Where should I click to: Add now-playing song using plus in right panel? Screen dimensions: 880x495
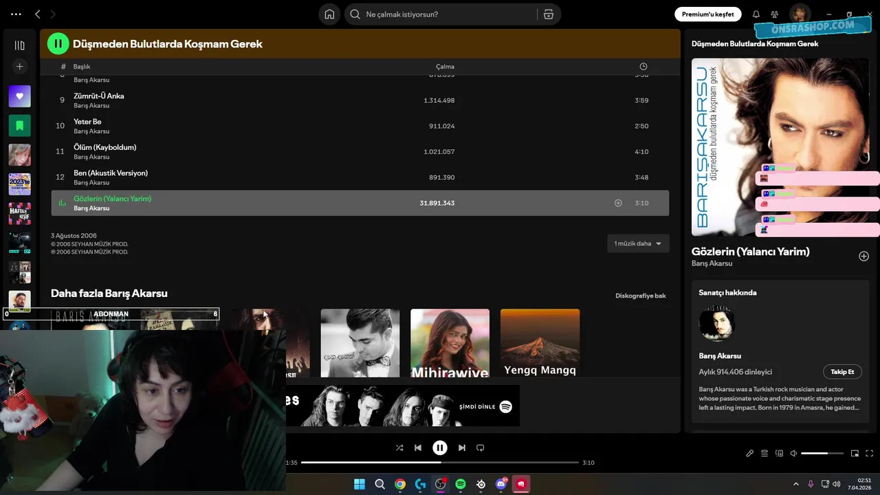tap(863, 256)
